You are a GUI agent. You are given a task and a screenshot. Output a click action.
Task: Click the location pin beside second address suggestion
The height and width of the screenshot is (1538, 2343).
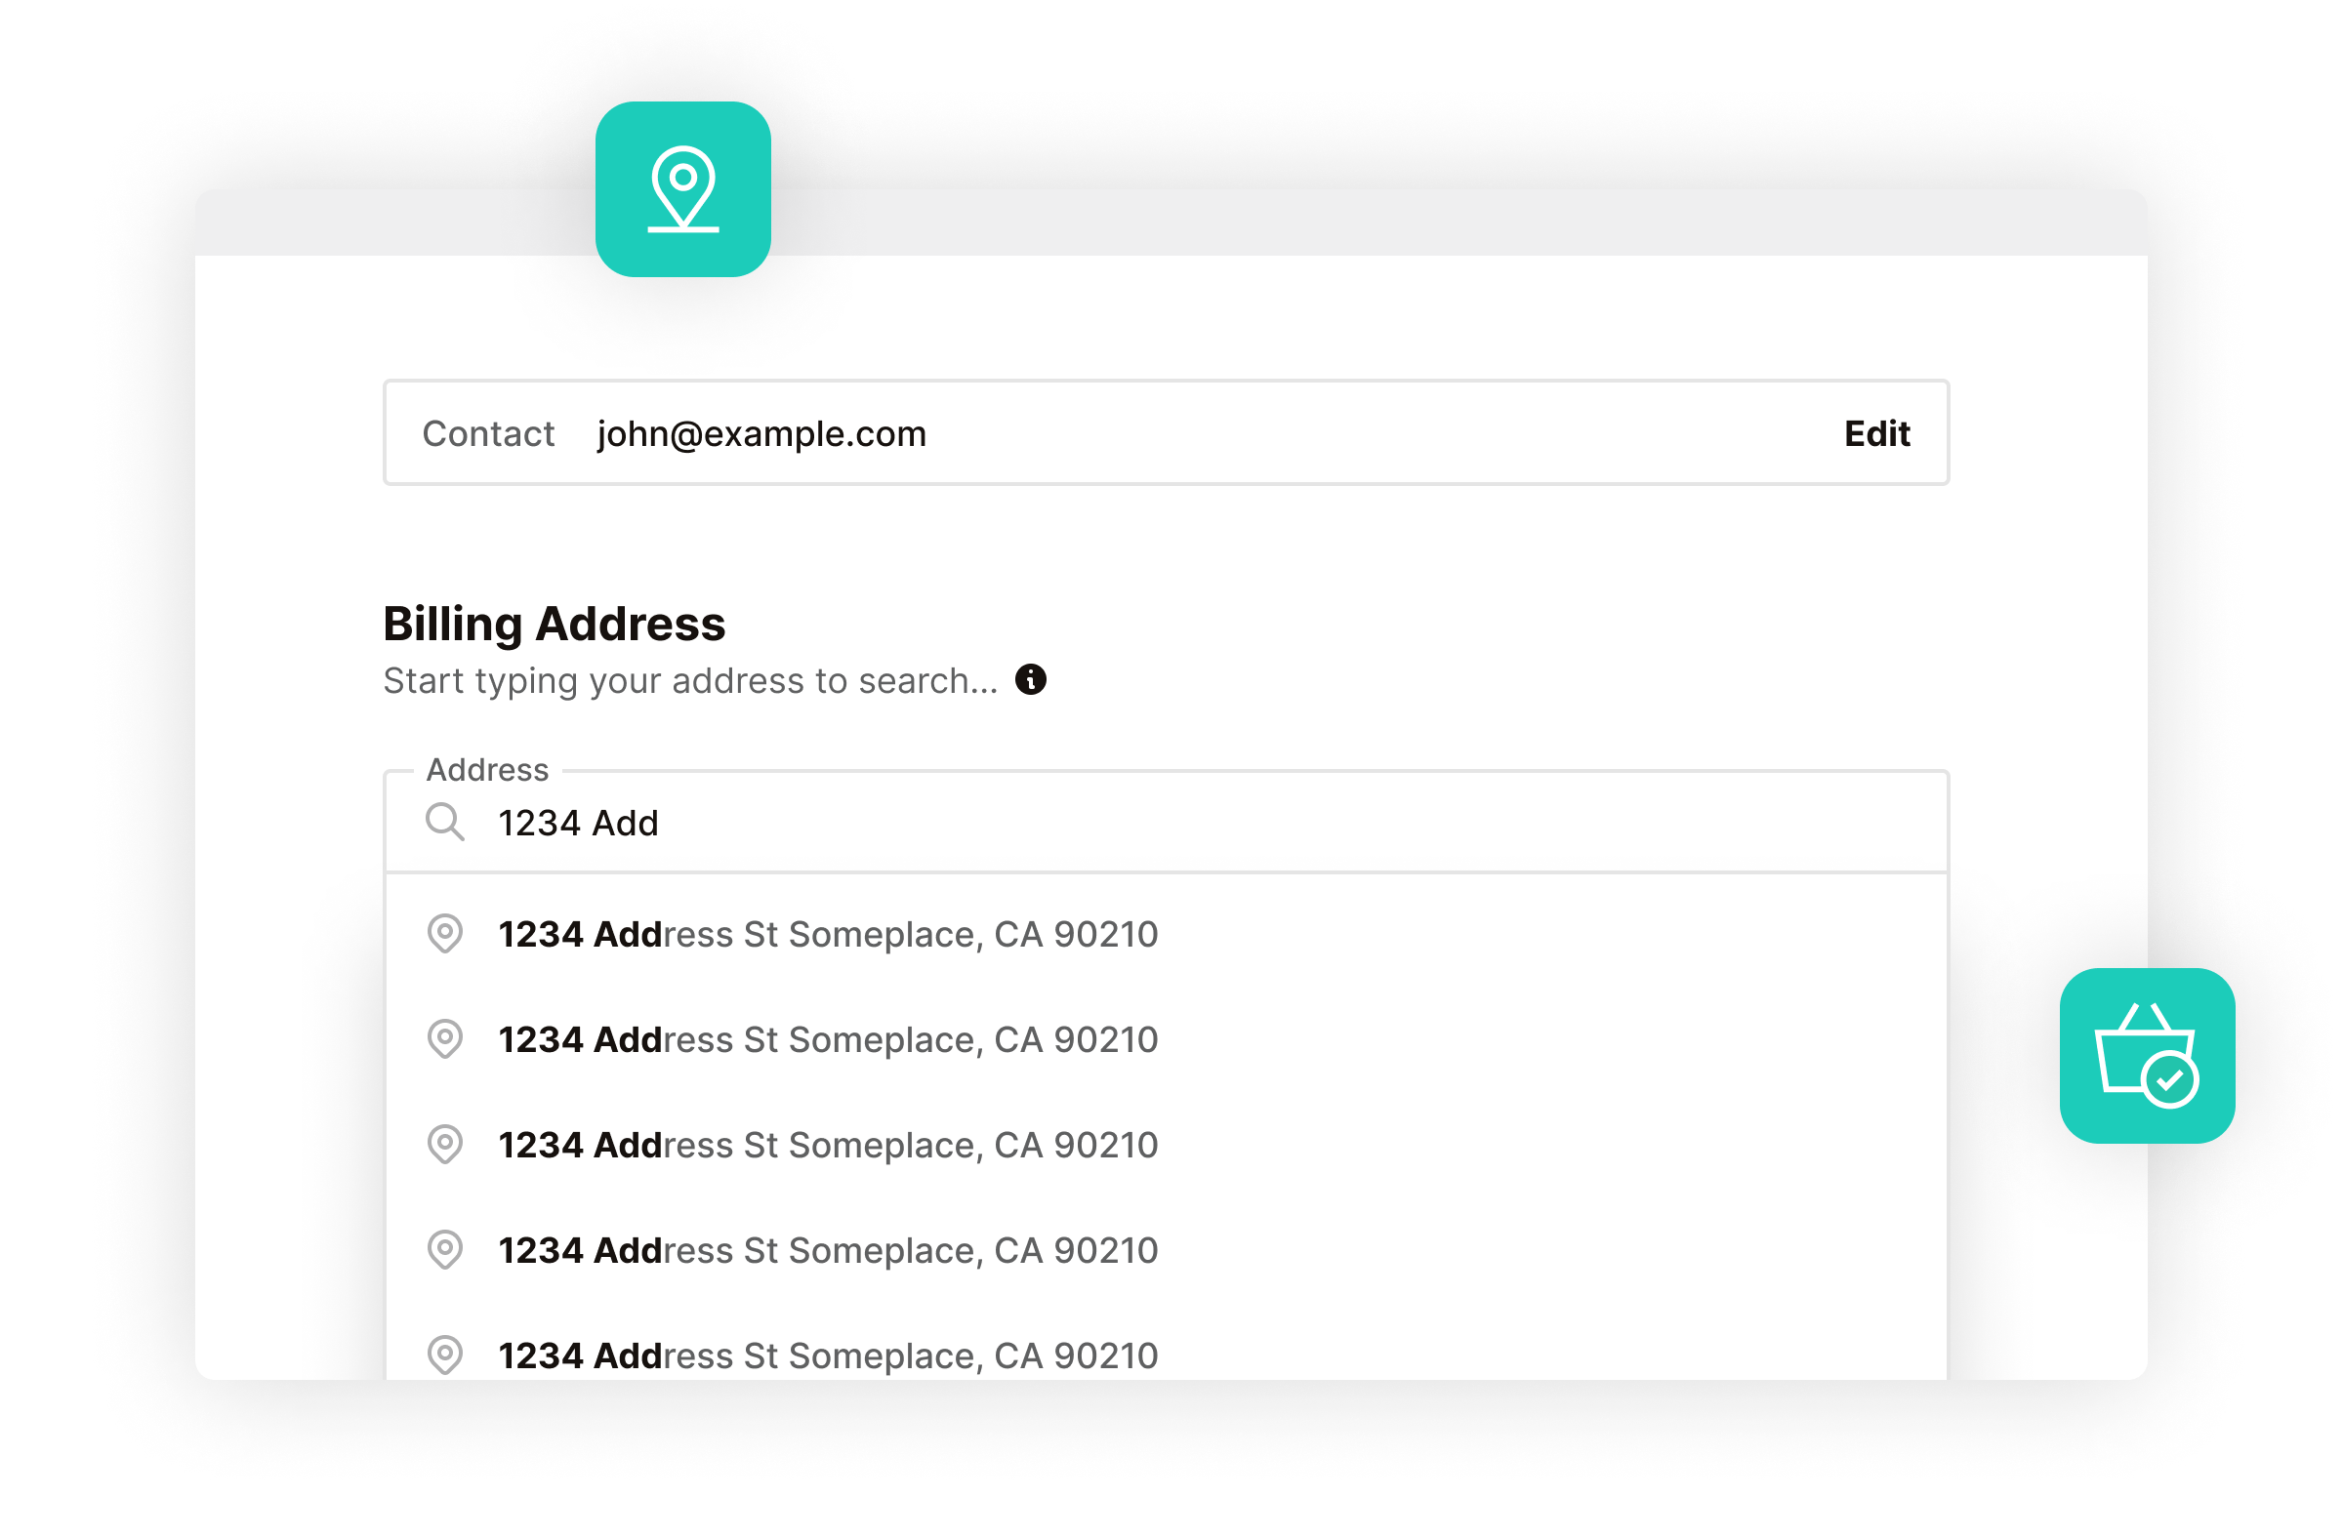(445, 1039)
